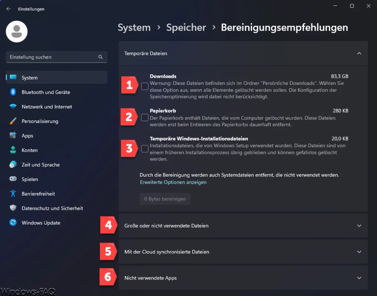Click the Bluetooth icon in sidebar

click(13, 92)
